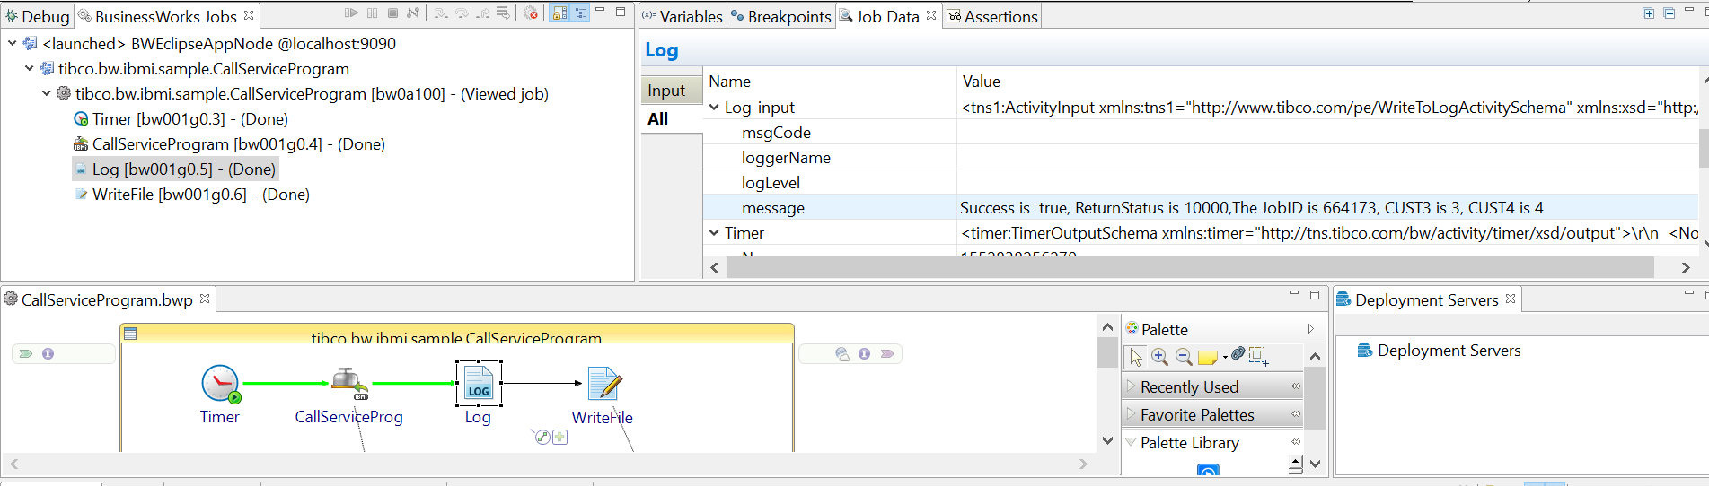Click the CallServiceProg activity icon on canvas
The width and height of the screenshot is (1709, 486).
[349, 383]
